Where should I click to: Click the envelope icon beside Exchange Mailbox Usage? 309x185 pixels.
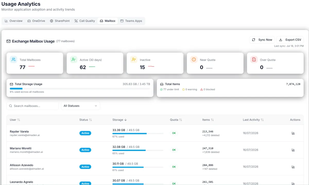(8, 41)
